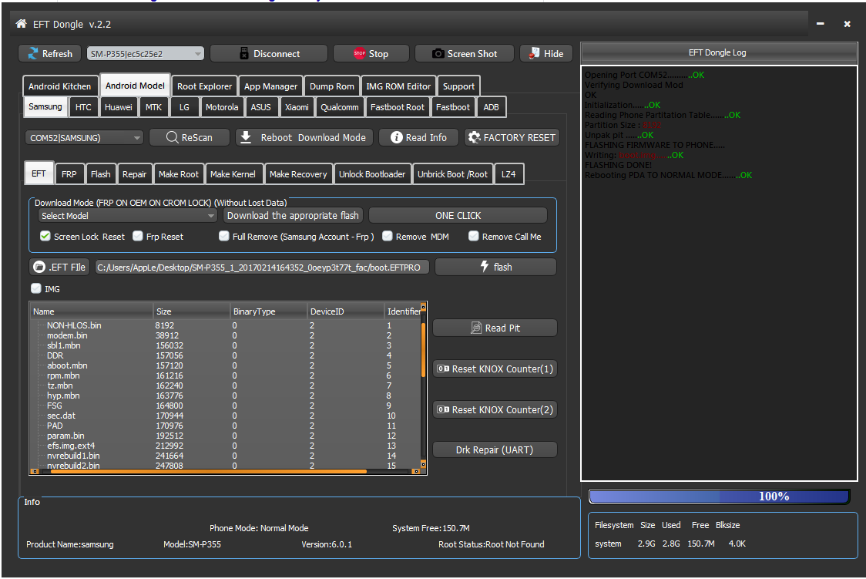Enable Remove MDM checkbox
Screen dimensions: 866x579
click(x=388, y=237)
